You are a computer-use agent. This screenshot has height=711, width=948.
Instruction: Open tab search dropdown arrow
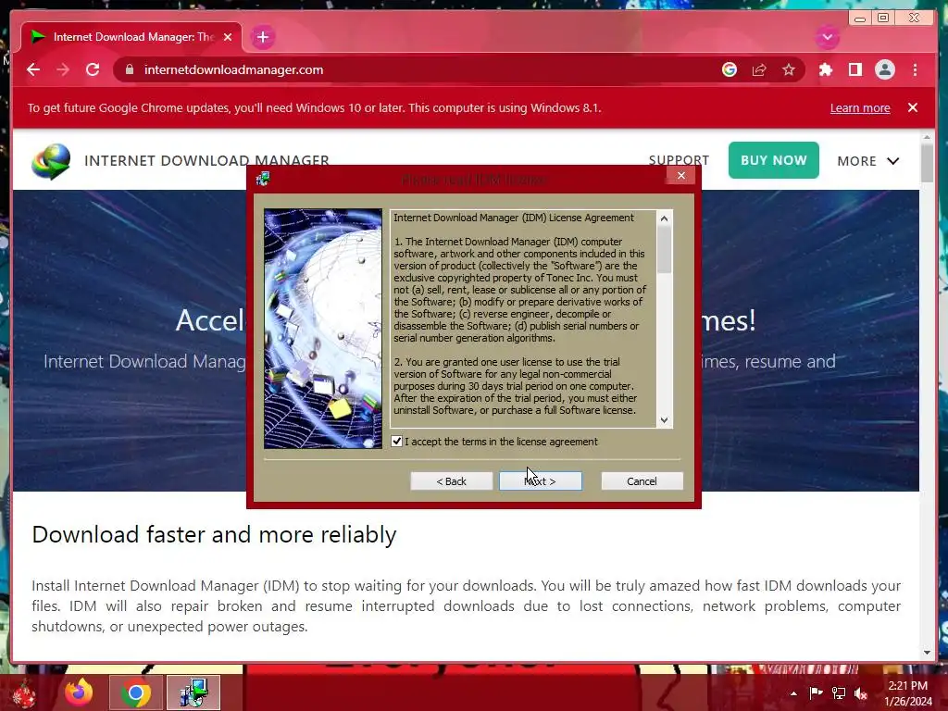coord(827,37)
